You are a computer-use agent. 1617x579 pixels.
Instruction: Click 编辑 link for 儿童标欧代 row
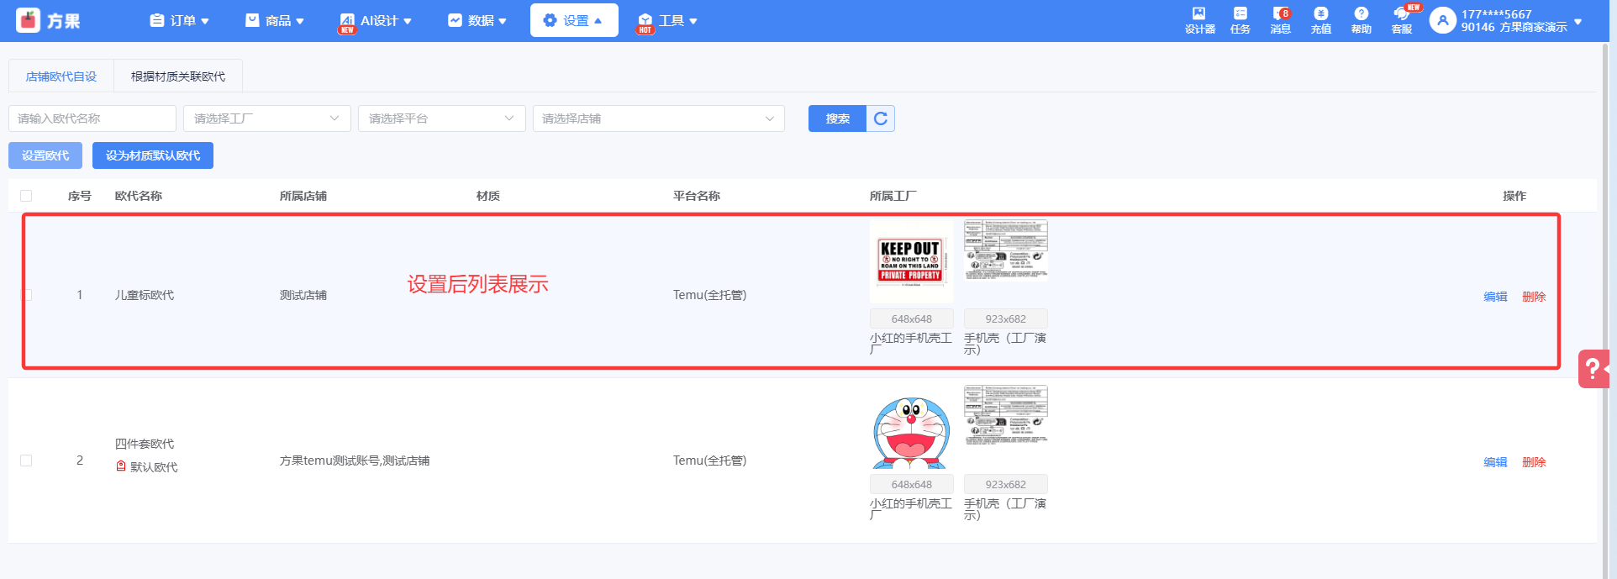click(1495, 297)
